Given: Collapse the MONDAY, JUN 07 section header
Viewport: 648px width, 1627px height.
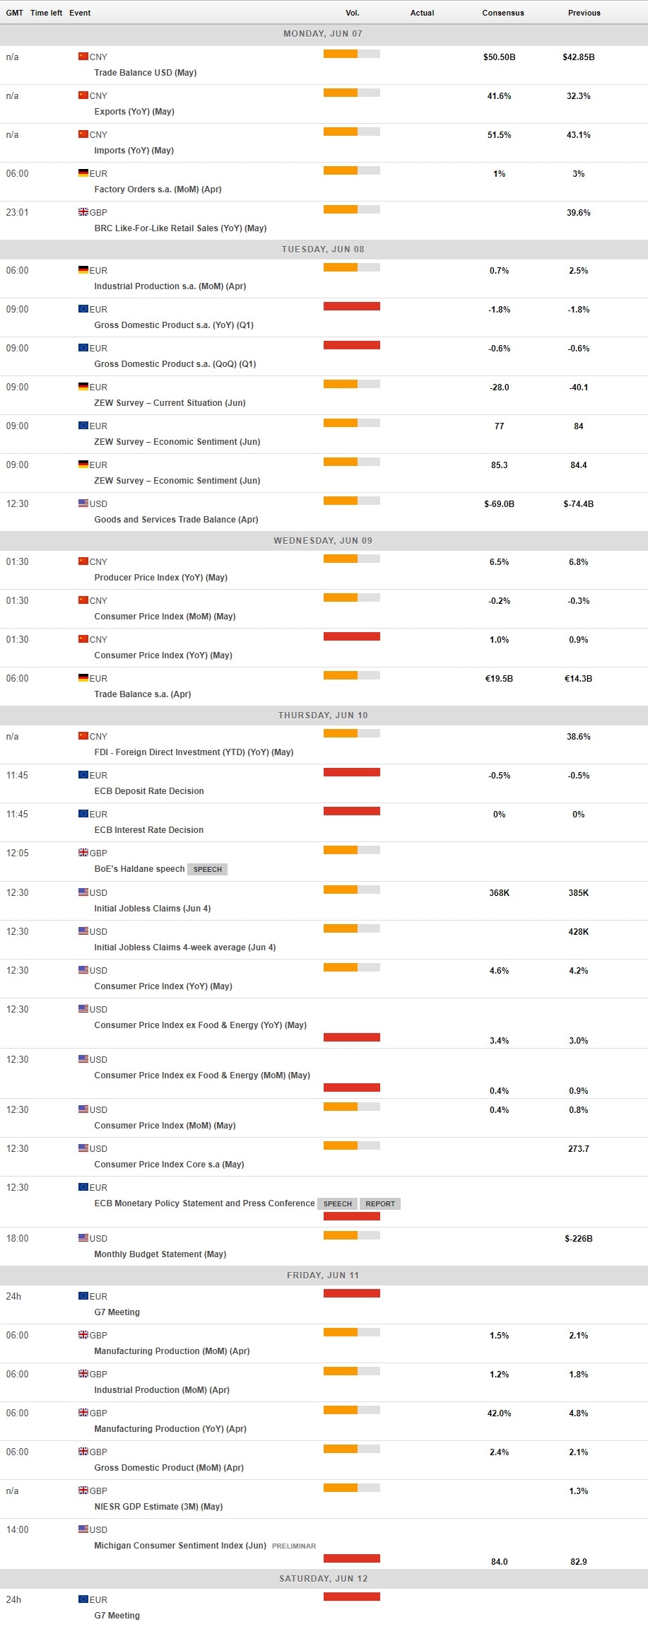Looking at the screenshot, I should [324, 33].
